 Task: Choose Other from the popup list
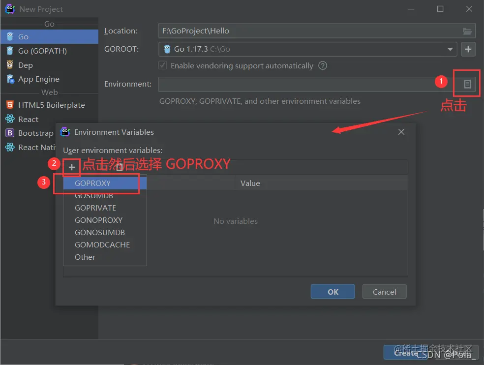coord(105,257)
